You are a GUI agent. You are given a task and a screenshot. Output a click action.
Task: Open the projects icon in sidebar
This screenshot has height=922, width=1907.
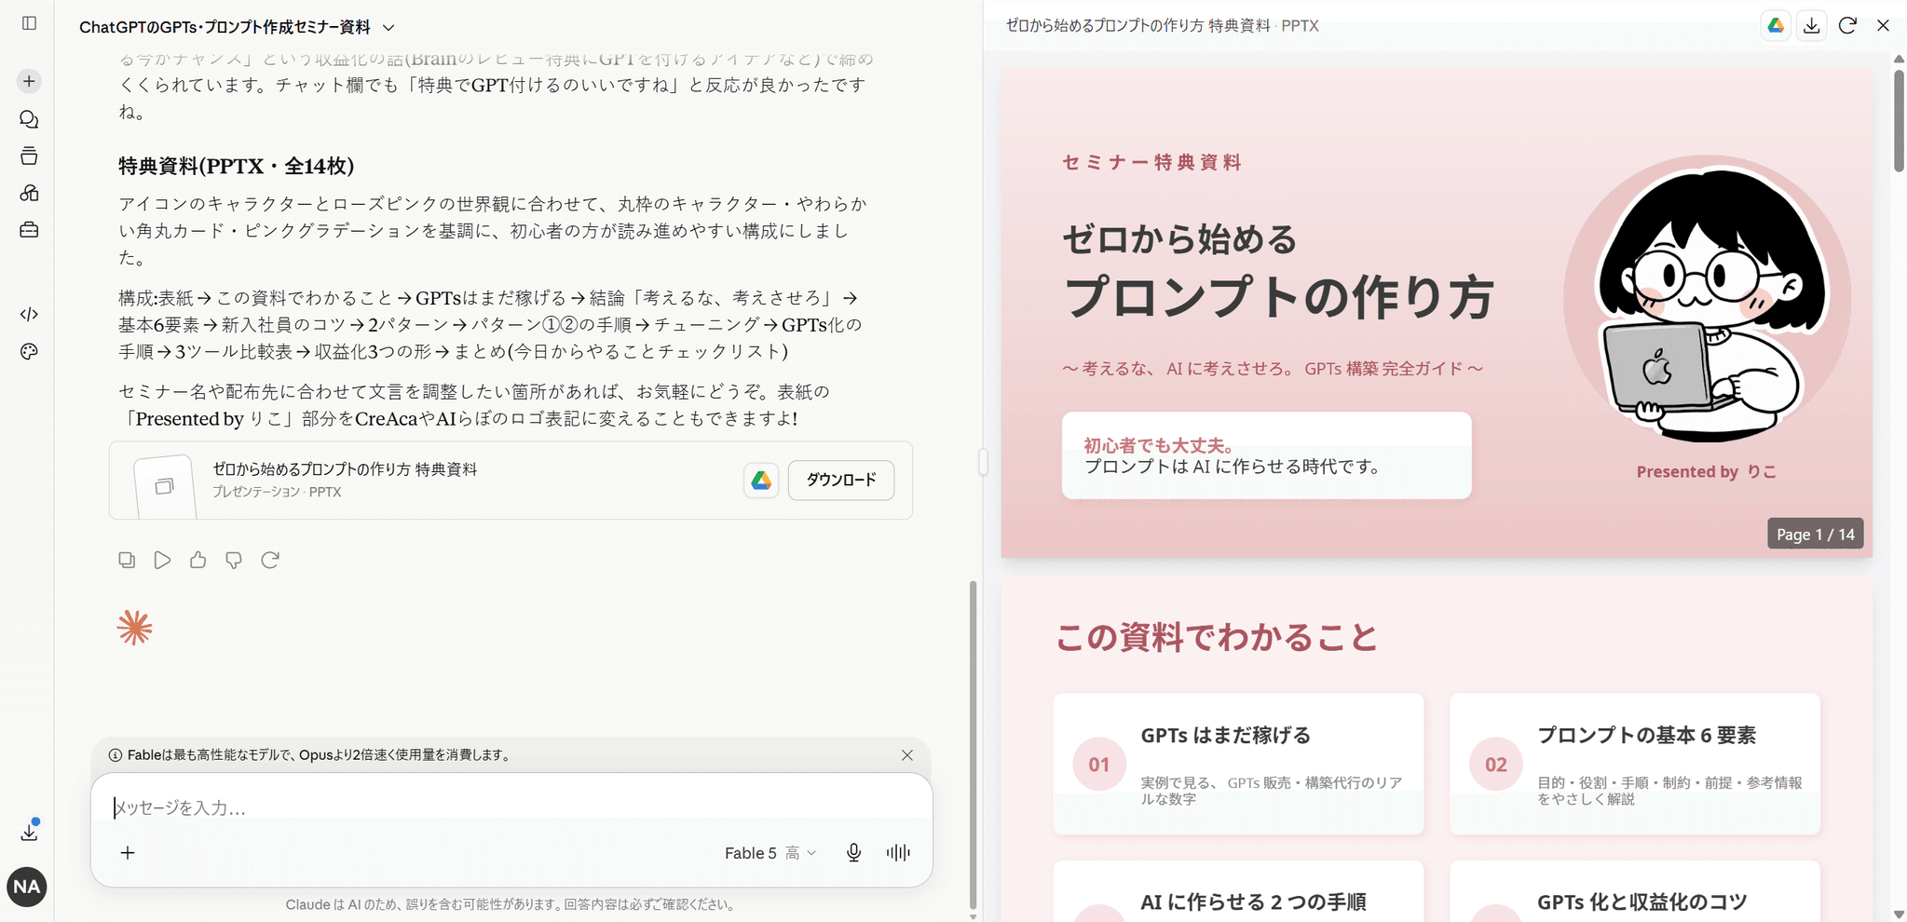tap(29, 156)
